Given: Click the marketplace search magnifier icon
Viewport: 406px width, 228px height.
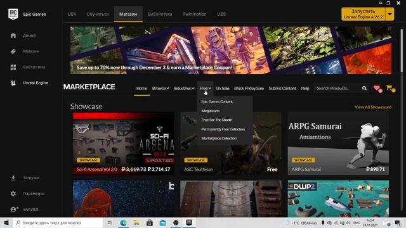Looking at the screenshot, I should (364, 89).
